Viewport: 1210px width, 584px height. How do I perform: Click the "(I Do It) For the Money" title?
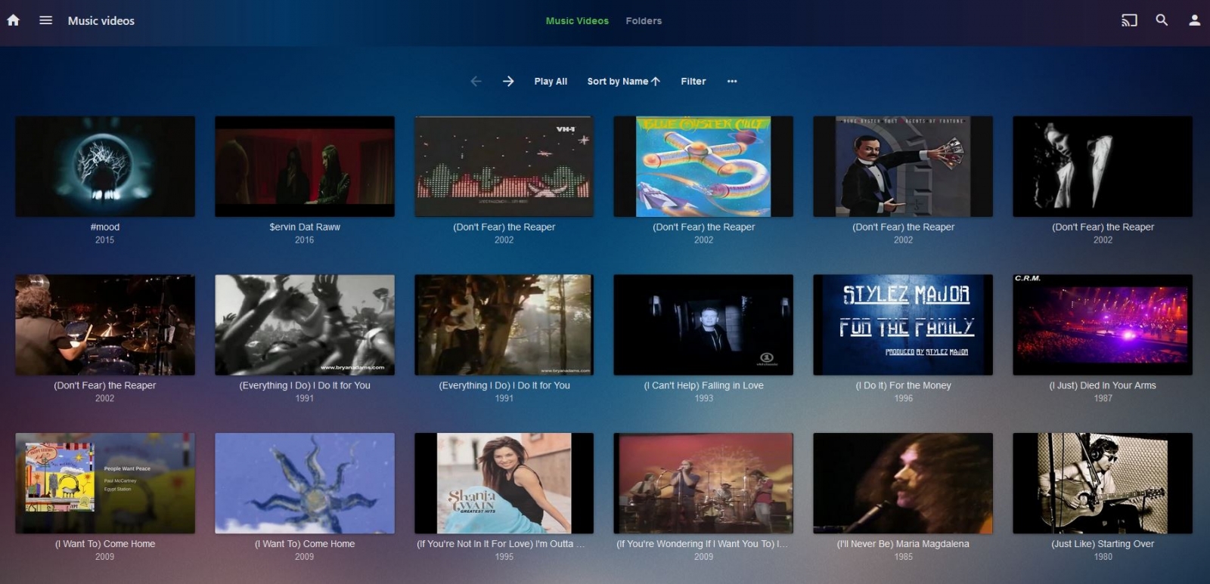tap(903, 385)
